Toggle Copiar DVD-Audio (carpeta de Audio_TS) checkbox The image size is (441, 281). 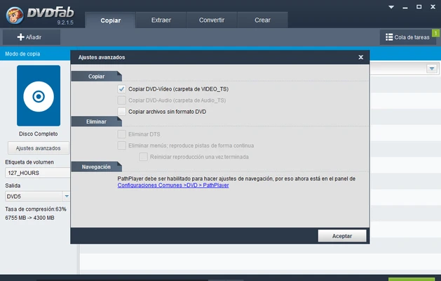click(x=121, y=100)
